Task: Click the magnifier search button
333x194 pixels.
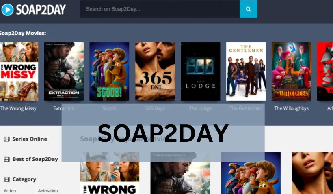Action: click(x=248, y=9)
